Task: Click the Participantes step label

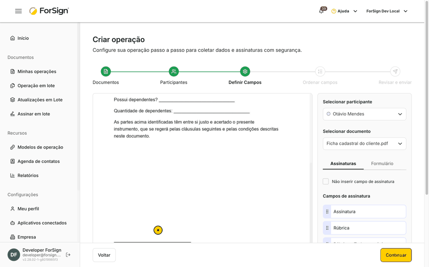Action: click(x=174, y=82)
